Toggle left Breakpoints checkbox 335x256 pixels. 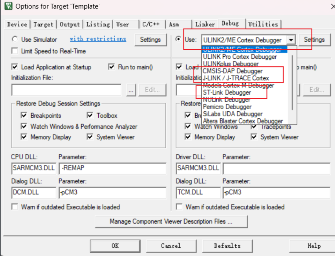point(24,115)
